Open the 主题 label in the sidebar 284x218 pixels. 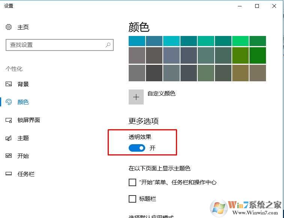[x=23, y=138]
